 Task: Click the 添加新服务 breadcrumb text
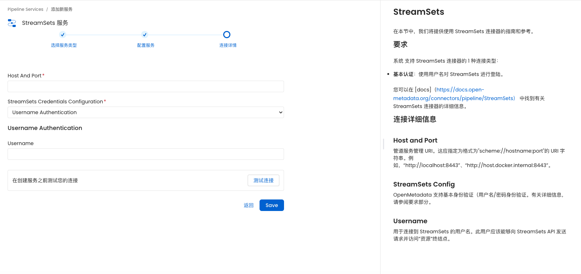[62, 9]
